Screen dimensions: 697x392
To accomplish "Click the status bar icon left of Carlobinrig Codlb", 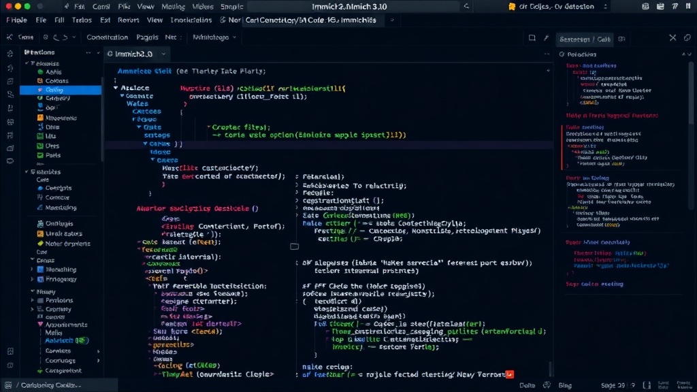I will pyautogui.click(x=8, y=385).
